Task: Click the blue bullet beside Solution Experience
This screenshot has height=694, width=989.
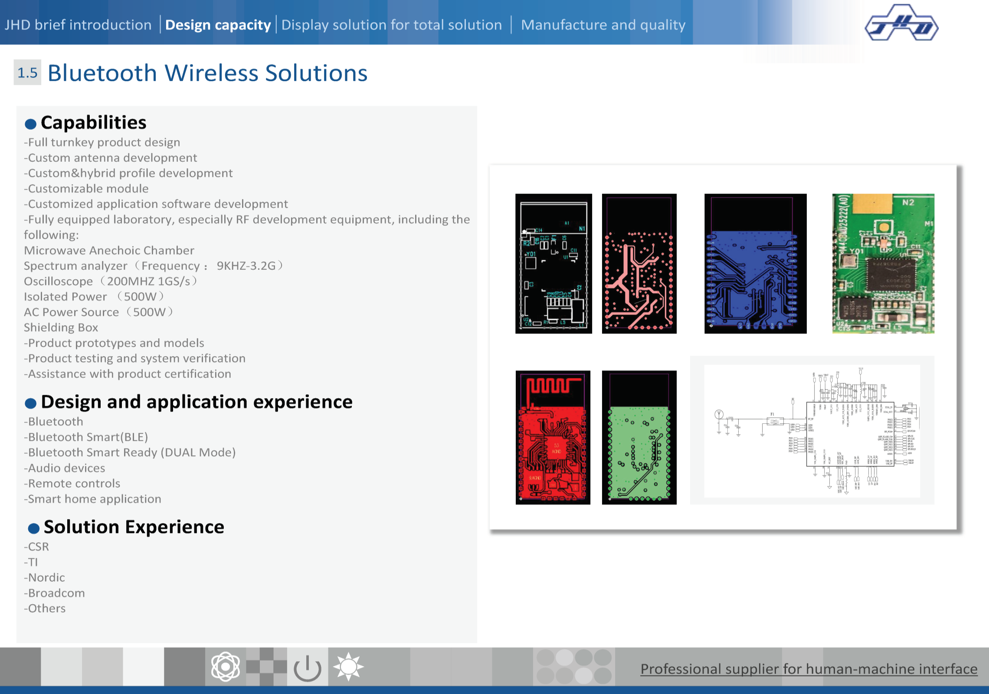Action: 33,528
